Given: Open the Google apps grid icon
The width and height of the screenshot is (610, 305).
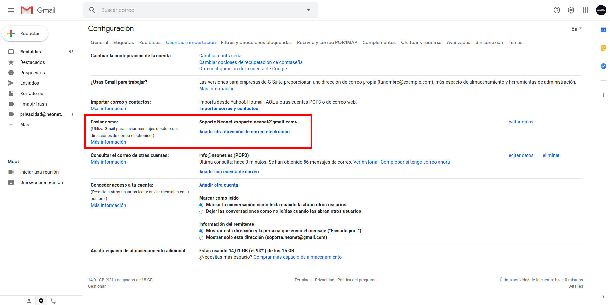Looking at the screenshot, I should pos(585,10).
